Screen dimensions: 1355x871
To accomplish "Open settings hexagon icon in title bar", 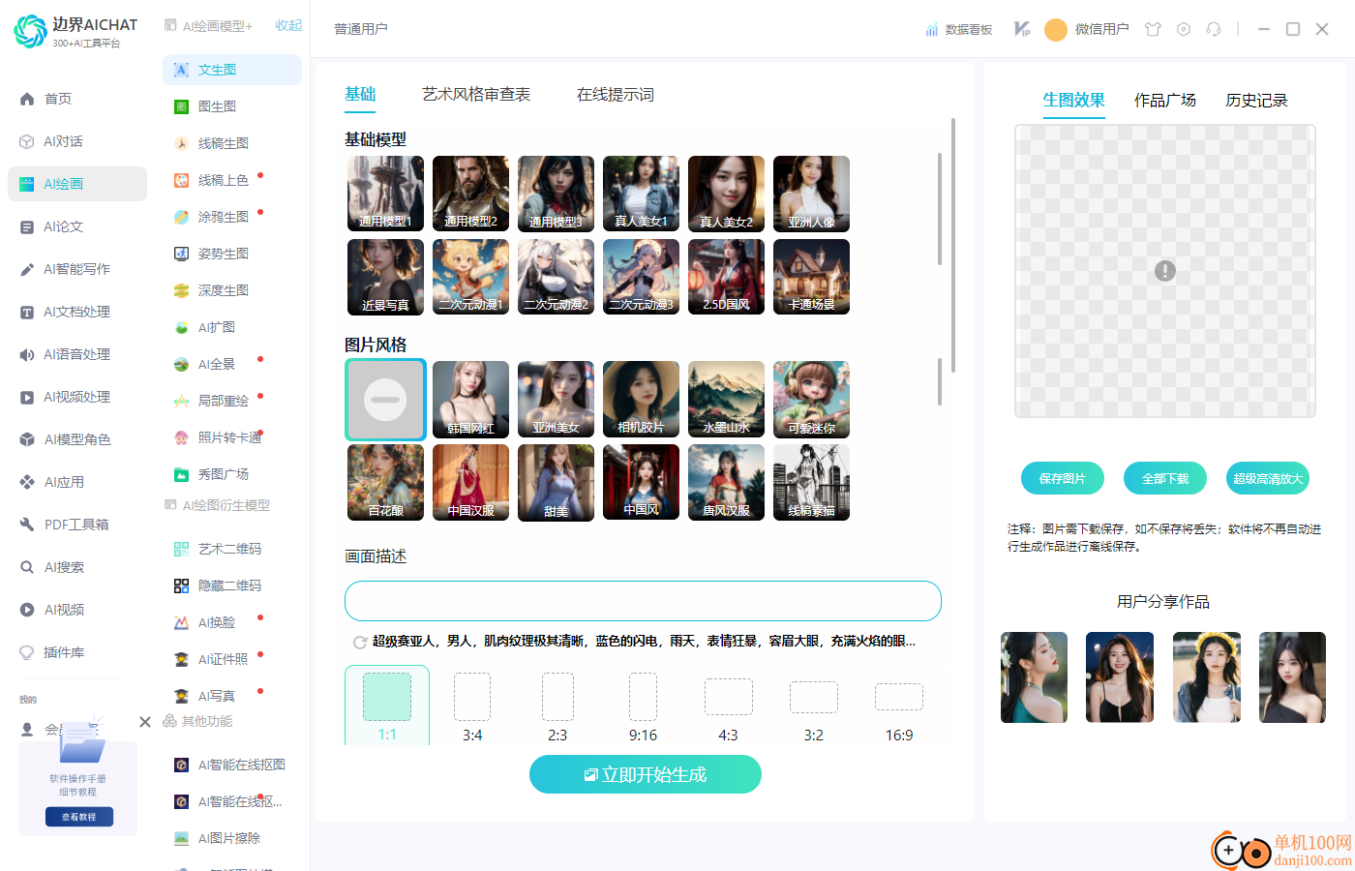I will point(1184,29).
